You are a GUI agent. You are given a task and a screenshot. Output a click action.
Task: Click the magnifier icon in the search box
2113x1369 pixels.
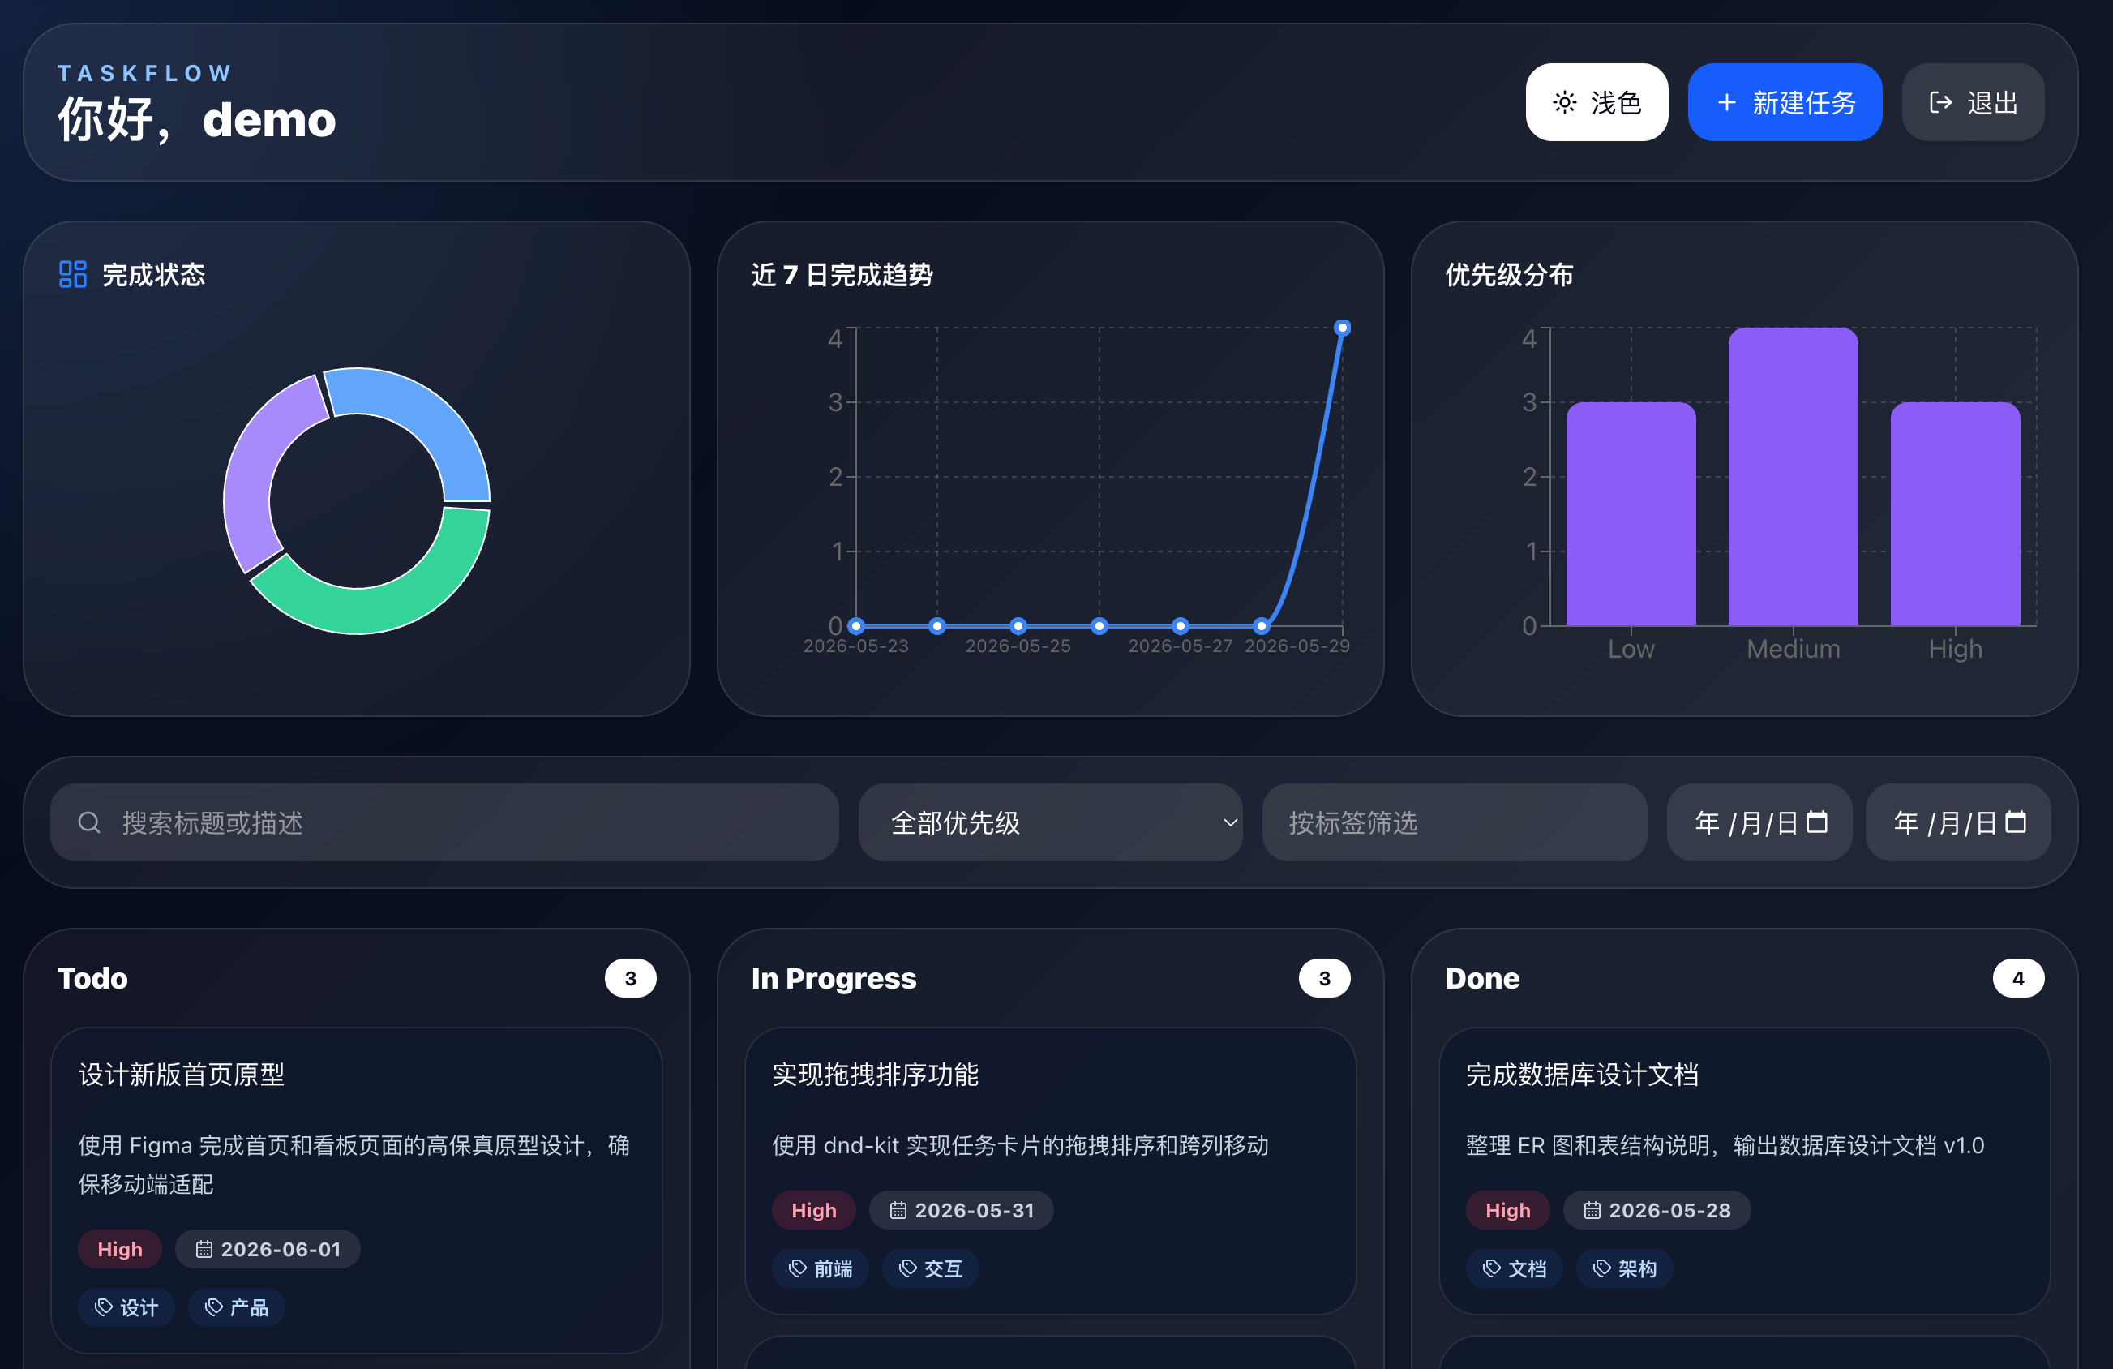point(88,823)
